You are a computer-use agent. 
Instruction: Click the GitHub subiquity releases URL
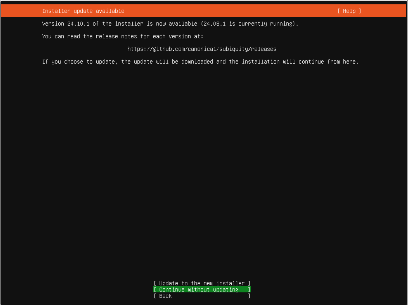coord(202,49)
